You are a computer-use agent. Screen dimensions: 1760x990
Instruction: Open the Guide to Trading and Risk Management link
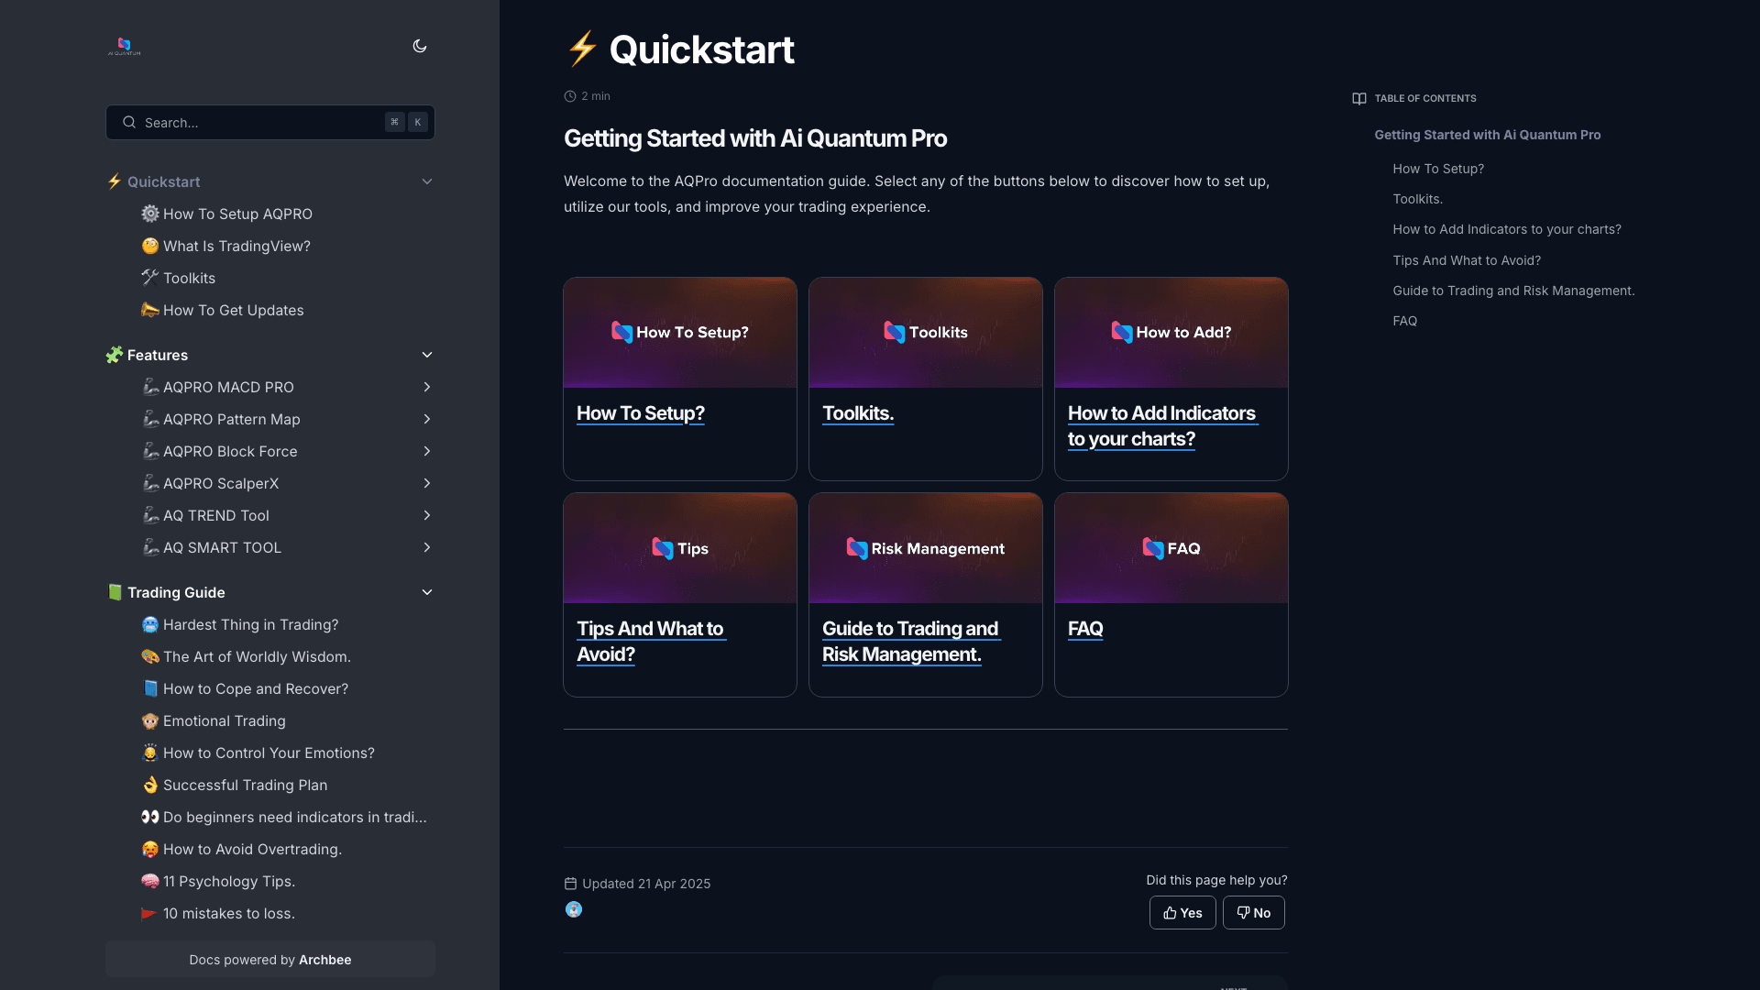(911, 642)
